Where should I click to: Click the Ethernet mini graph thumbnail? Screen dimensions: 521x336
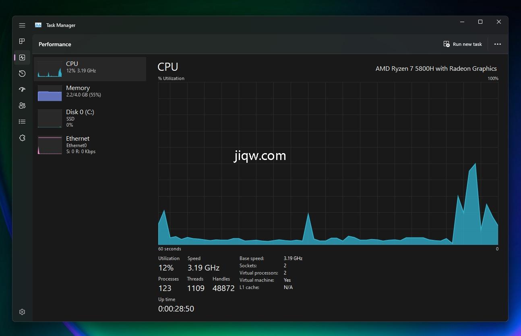(50, 145)
